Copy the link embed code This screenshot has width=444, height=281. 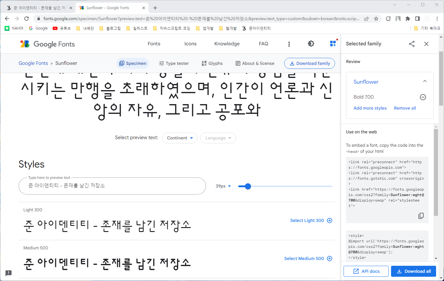coord(421,216)
